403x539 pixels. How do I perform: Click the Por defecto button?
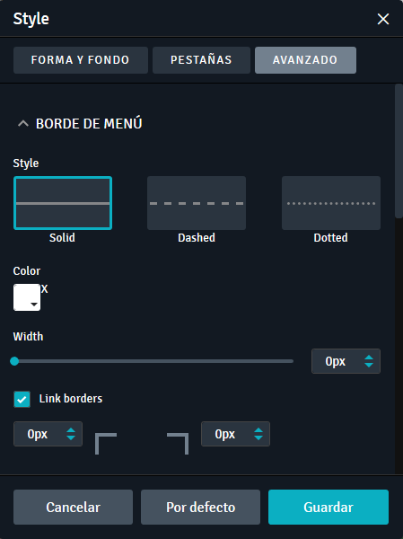point(201,507)
